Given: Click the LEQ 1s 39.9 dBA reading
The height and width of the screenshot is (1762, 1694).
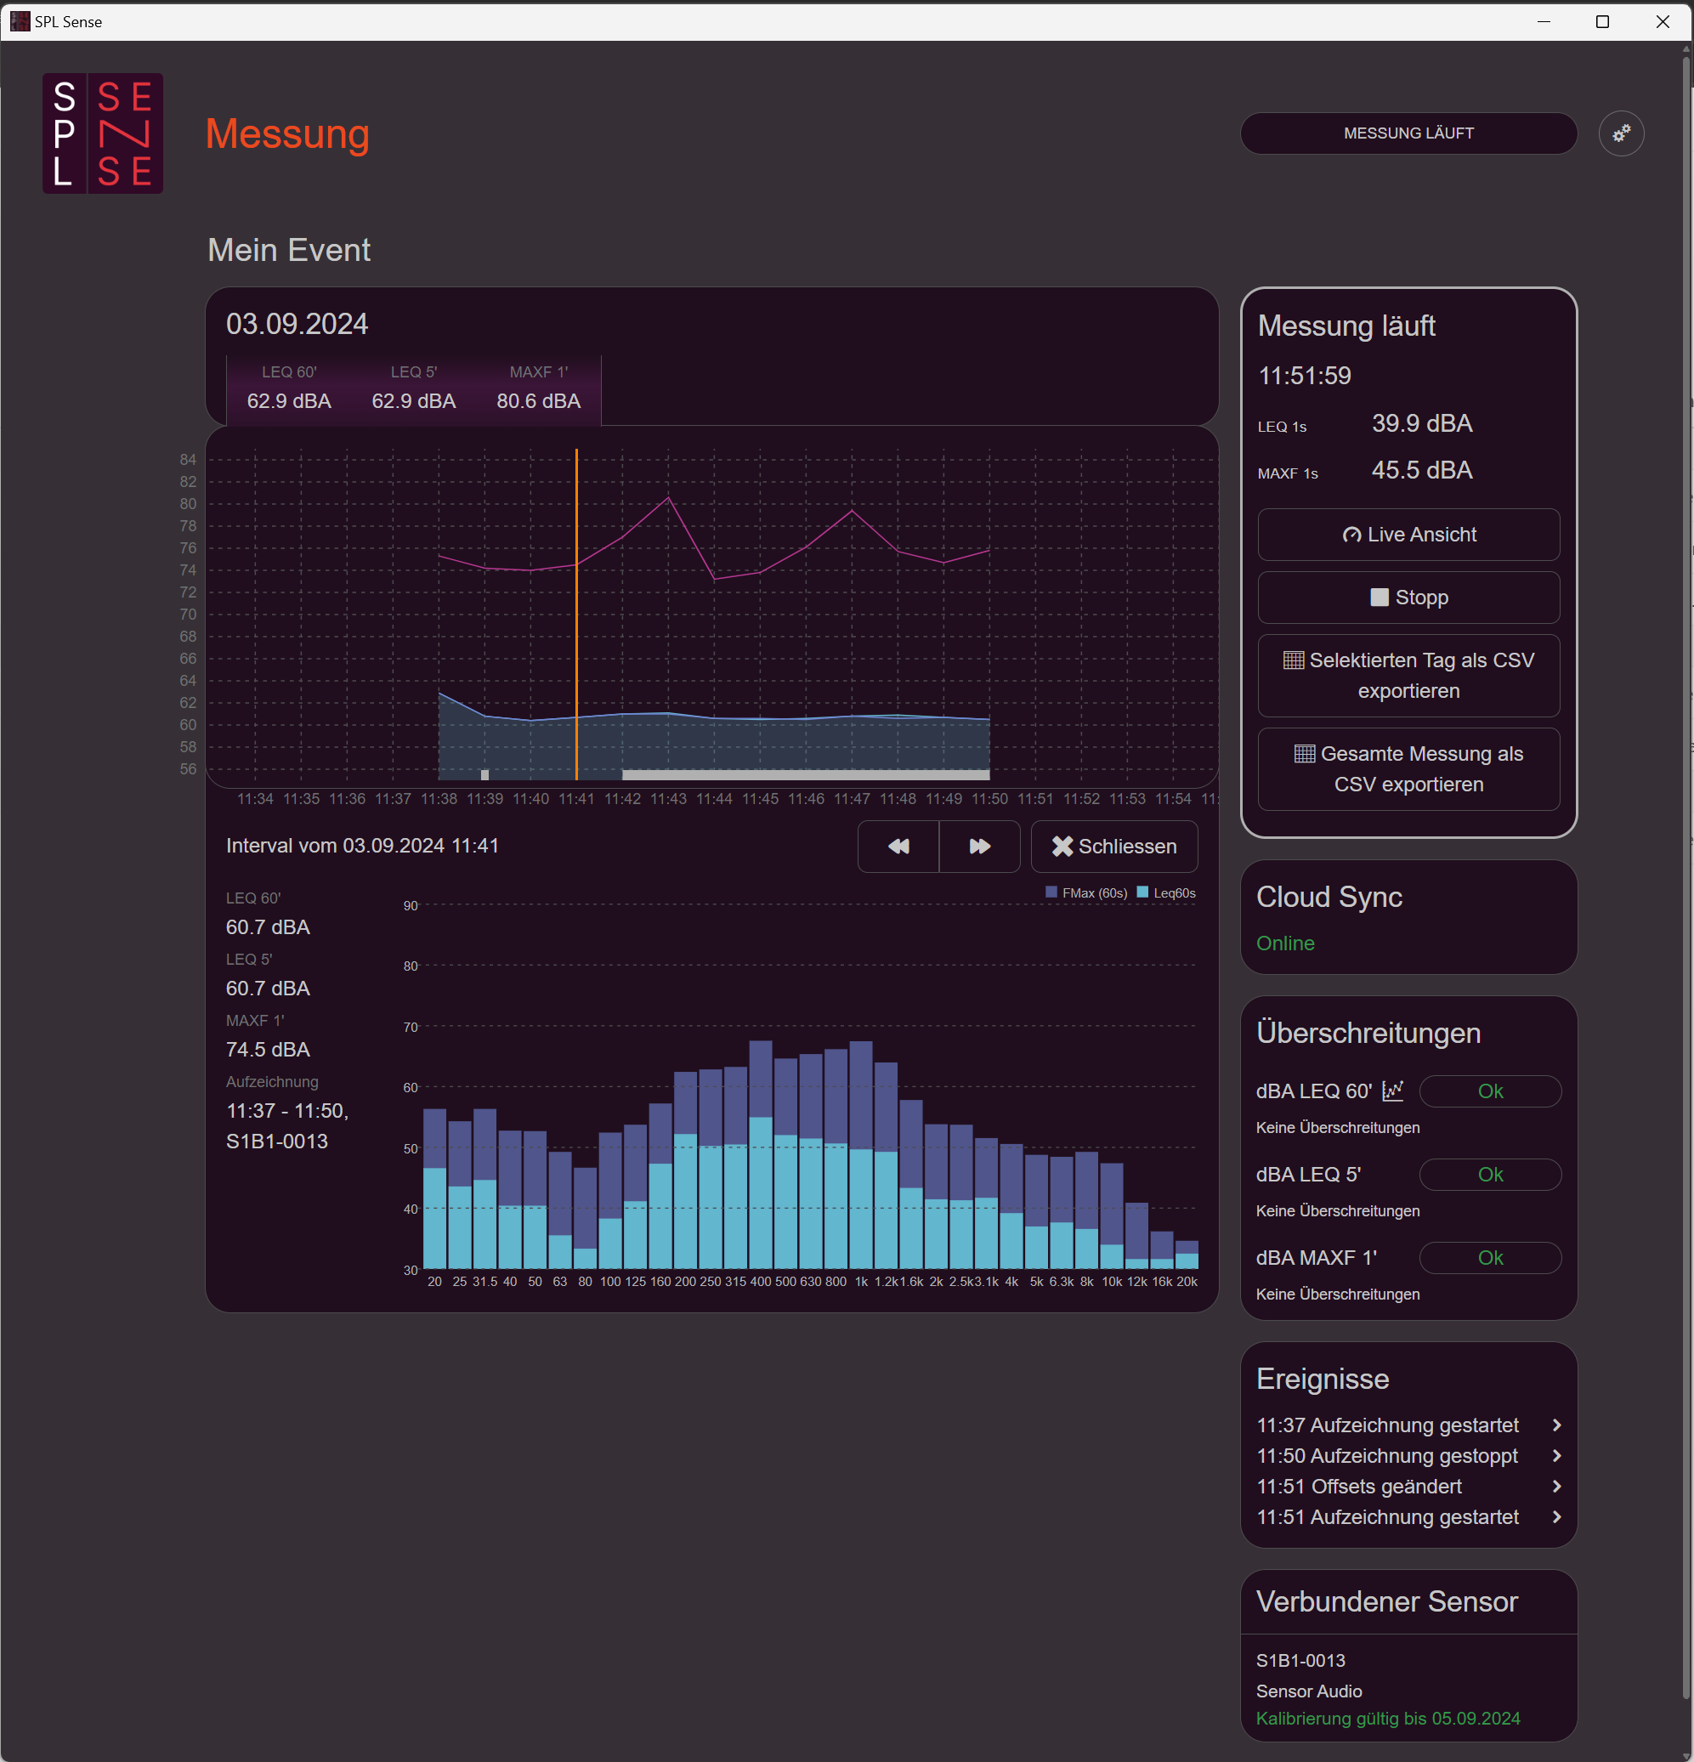Looking at the screenshot, I should click(x=1421, y=423).
